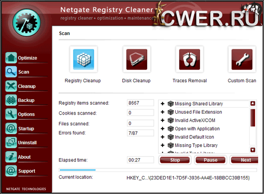Expand the Missing Shared Library node

tap(163, 104)
